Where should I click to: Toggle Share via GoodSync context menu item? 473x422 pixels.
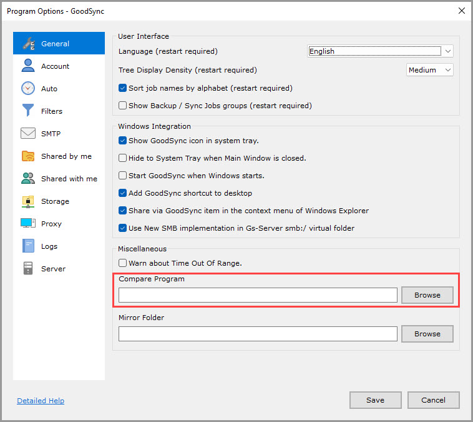click(122, 211)
